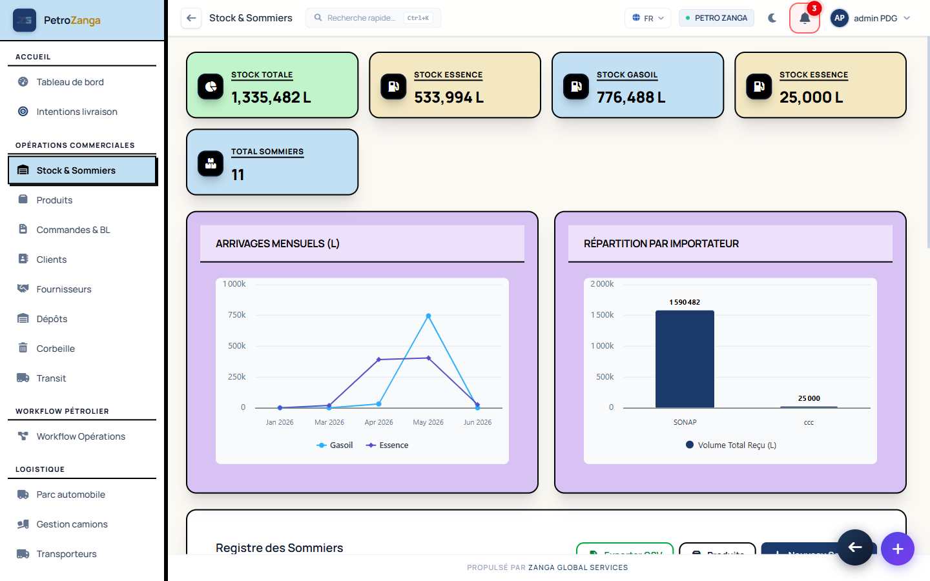
Task: Open the PETRO ZANGA company selector
Action: (x=716, y=18)
